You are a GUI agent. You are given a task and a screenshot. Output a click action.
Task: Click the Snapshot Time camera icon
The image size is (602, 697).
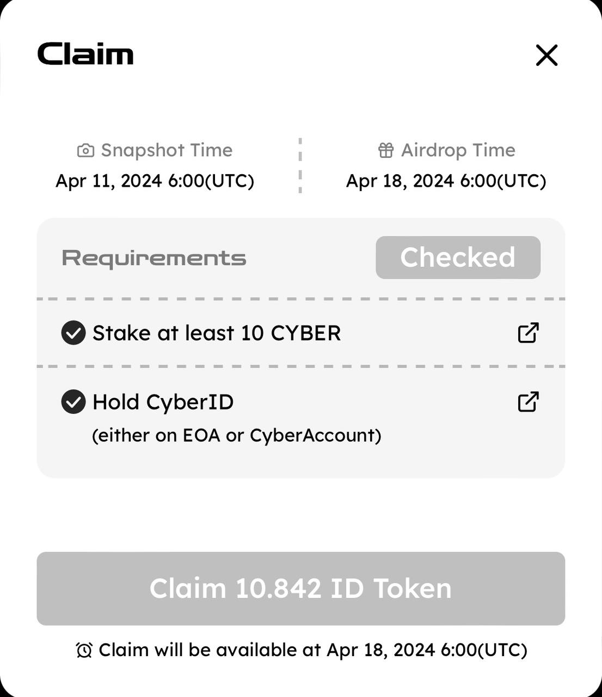pyautogui.click(x=85, y=150)
